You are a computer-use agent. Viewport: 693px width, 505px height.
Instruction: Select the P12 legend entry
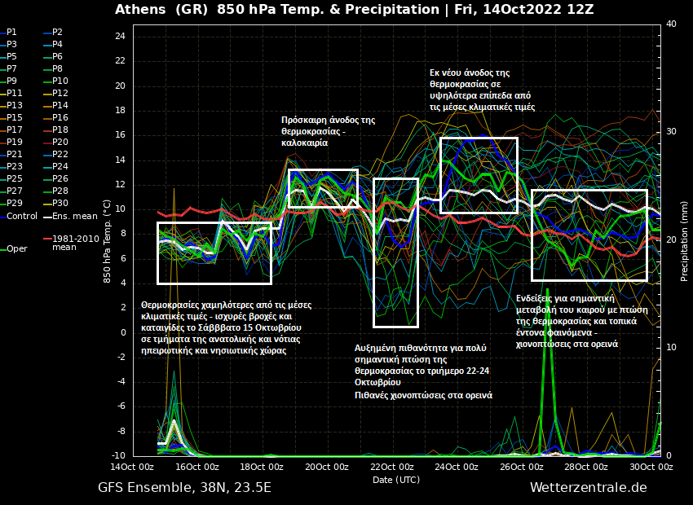(55, 93)
